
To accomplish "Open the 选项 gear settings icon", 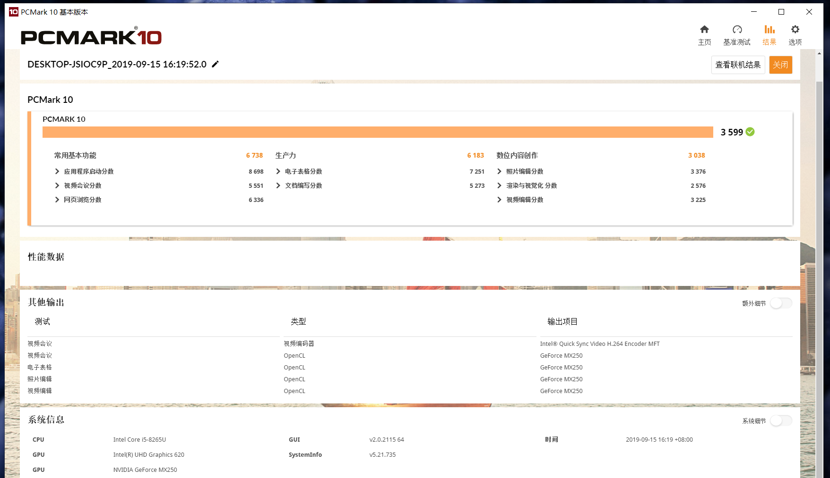I will [x=795, y=29].
